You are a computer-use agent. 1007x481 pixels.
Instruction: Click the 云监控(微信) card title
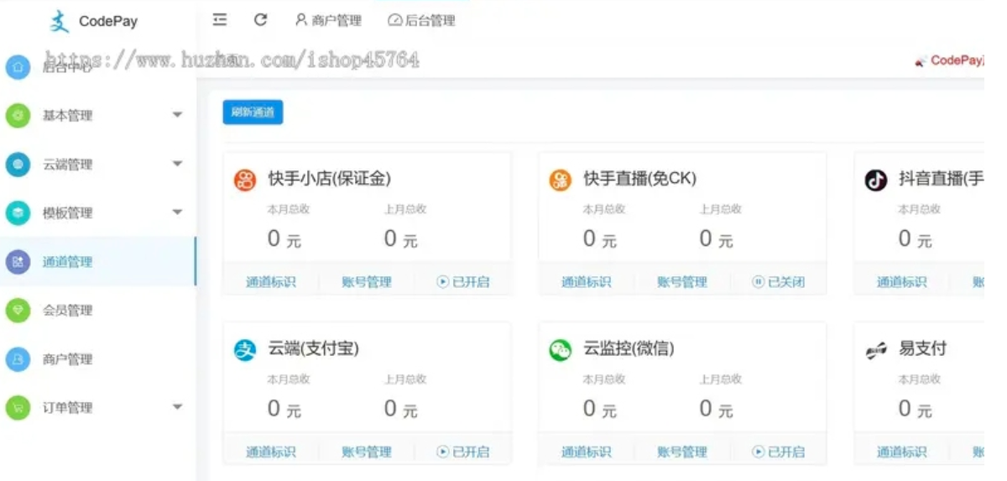pos(629,348)
